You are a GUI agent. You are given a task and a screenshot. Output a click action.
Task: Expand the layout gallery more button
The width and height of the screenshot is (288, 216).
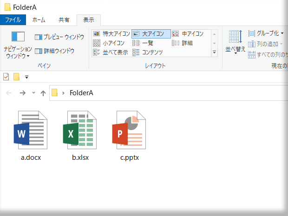[214, 52]
